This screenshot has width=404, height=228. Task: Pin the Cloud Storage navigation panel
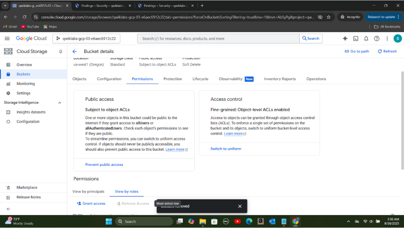point(61,51)
